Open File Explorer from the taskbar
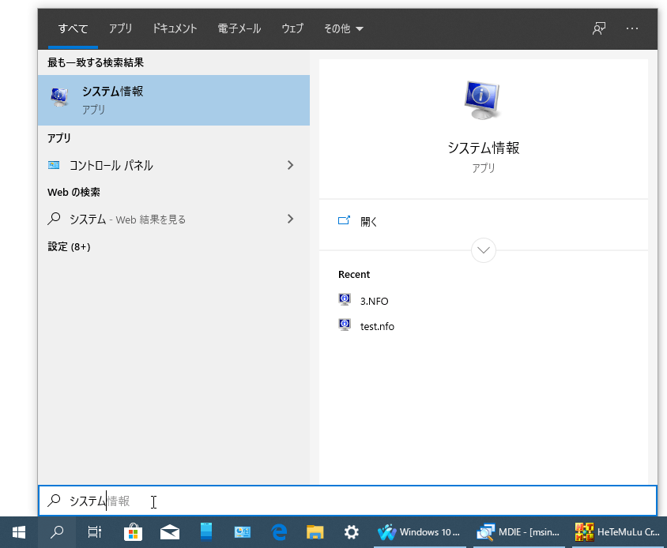Viewport: 667px width, 548px height. click(x=315, y=532)
